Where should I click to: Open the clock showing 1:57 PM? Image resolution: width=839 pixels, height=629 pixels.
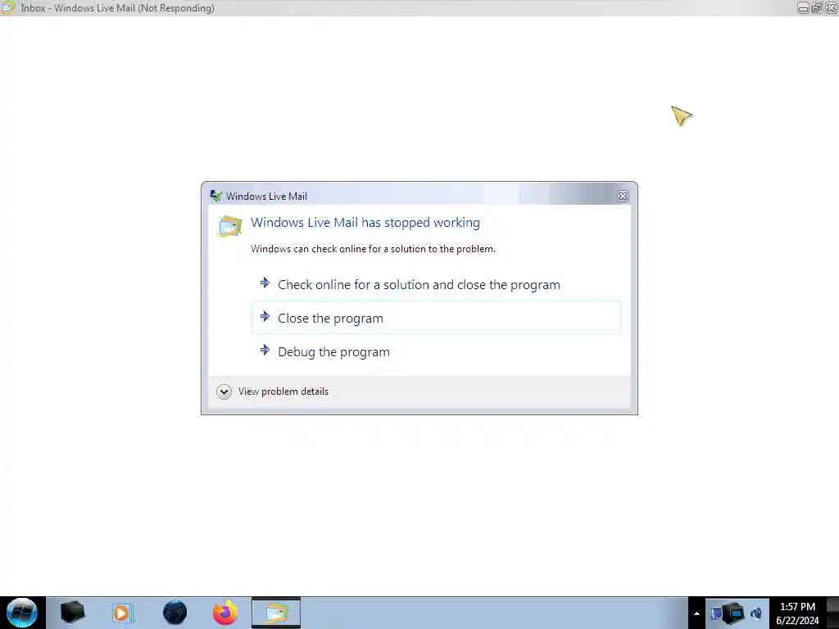pyautogui.click(x=797, y=607)
